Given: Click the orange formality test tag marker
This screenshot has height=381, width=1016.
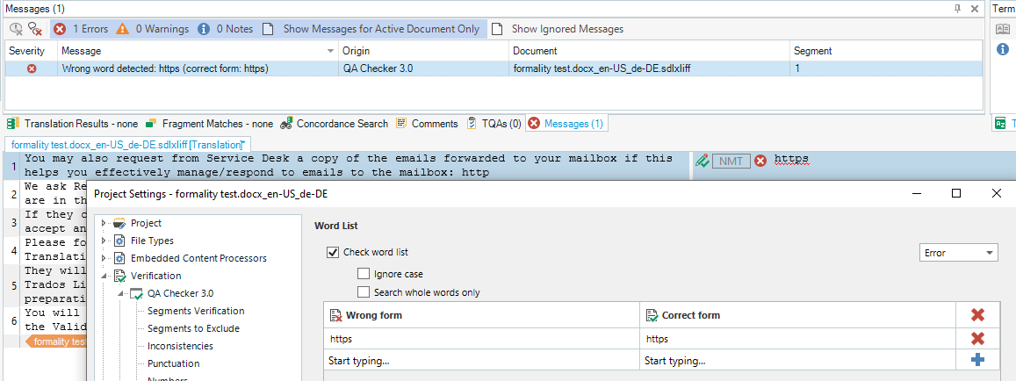Looking at the screenshot, I should click(x=55, y=341).
